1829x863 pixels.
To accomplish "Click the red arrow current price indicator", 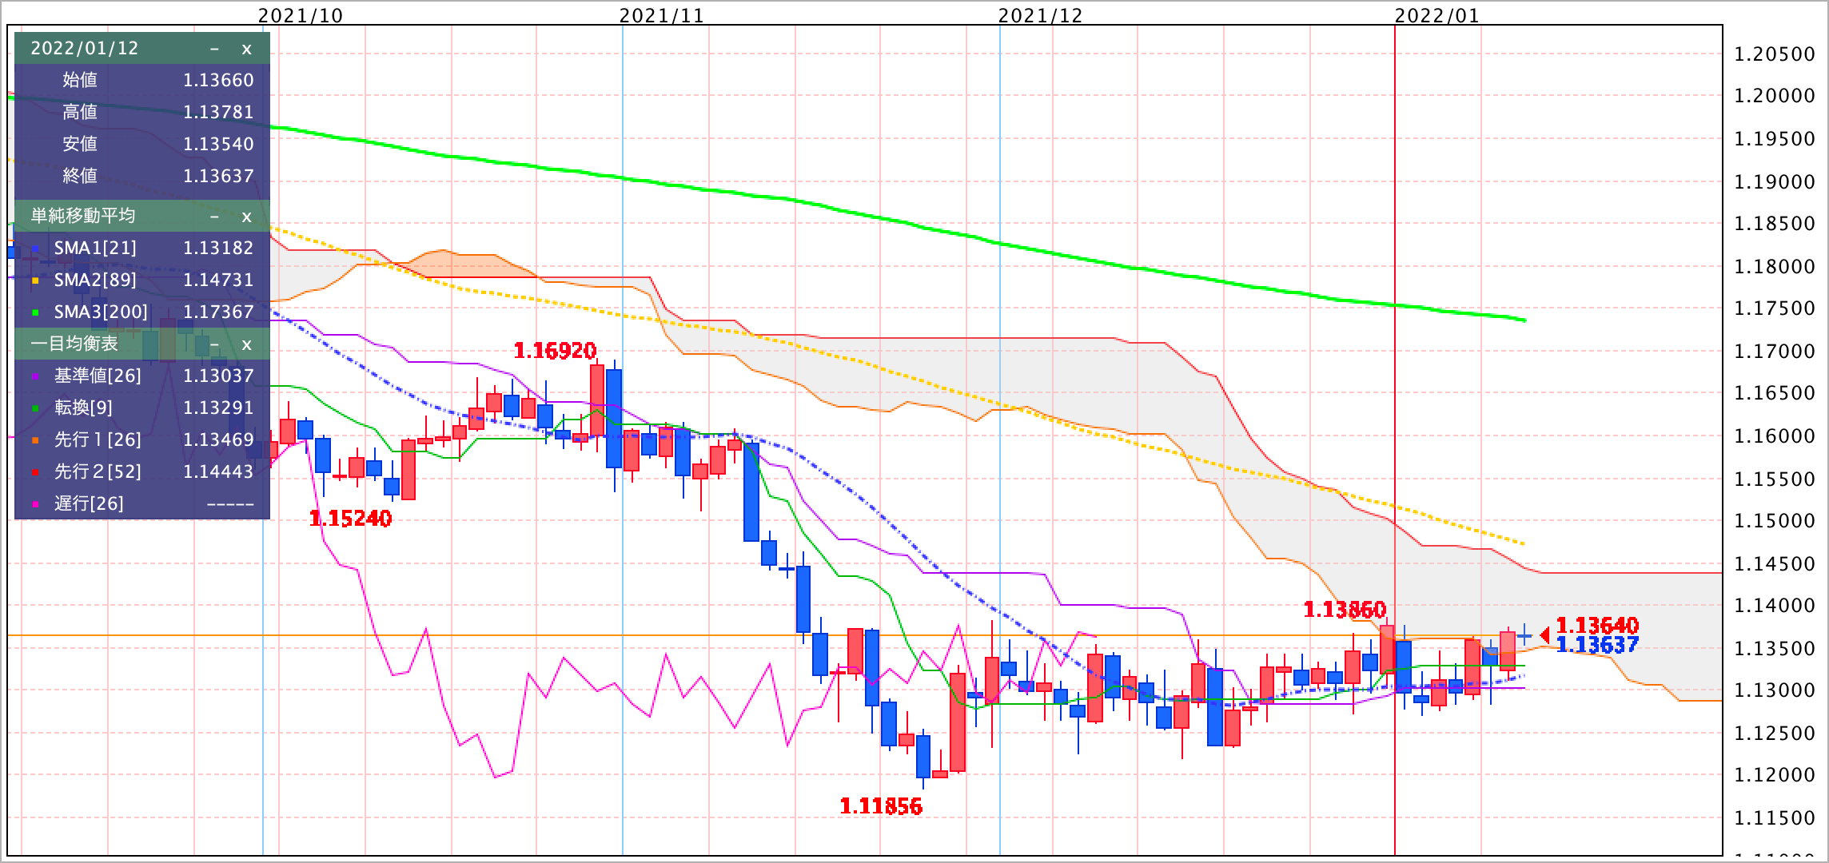I will [x=1544, y=636].
